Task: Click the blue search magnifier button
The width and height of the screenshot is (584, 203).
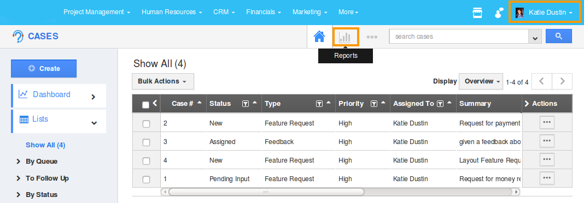Action: pyautogui.click(x=559, y=36)
